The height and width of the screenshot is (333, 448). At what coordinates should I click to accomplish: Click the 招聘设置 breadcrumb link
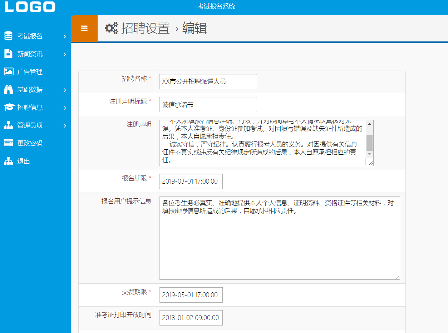pyautogui.click(x=145, y=28)
